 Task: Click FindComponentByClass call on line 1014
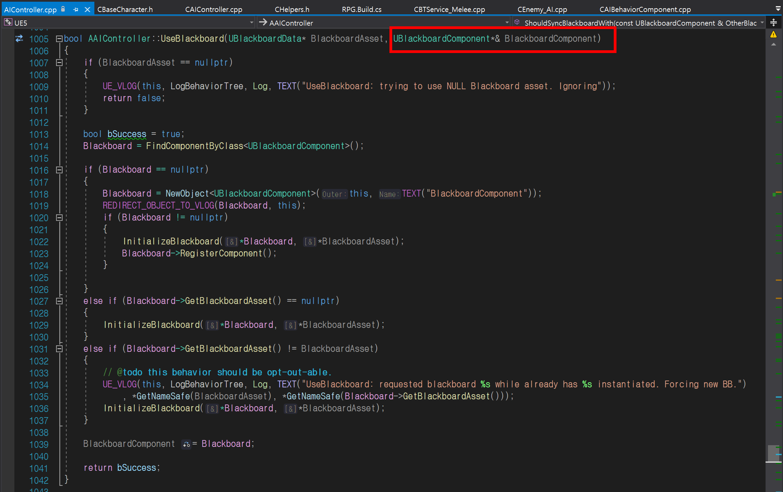point(195,146)
